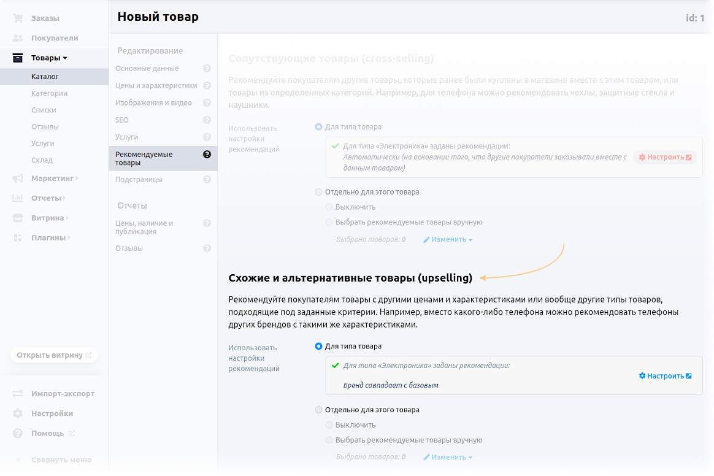Select upselling 'Отдельно для этого товара' radio
This screenshot has height=476, width=714.
[x=318, y=410]
